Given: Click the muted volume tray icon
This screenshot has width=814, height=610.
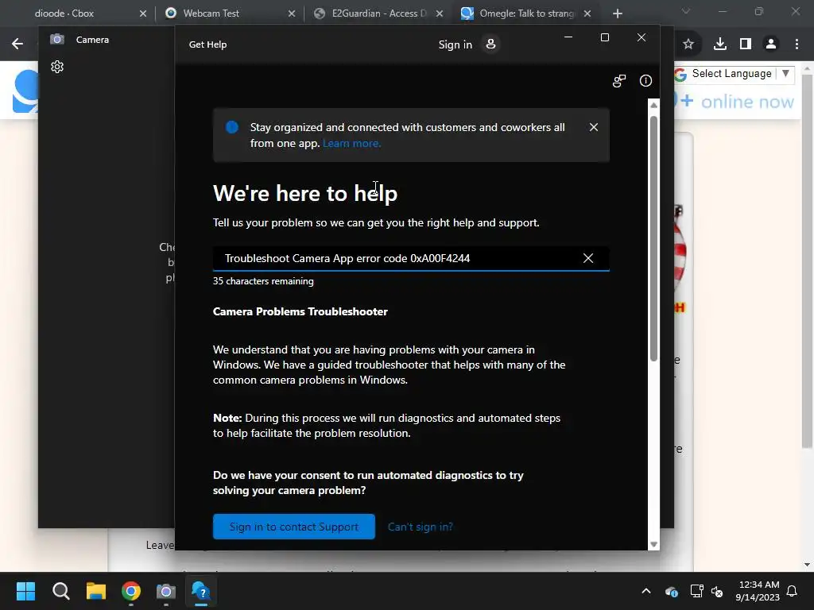Looking at the screenshot, I should [x=717, y=591].
